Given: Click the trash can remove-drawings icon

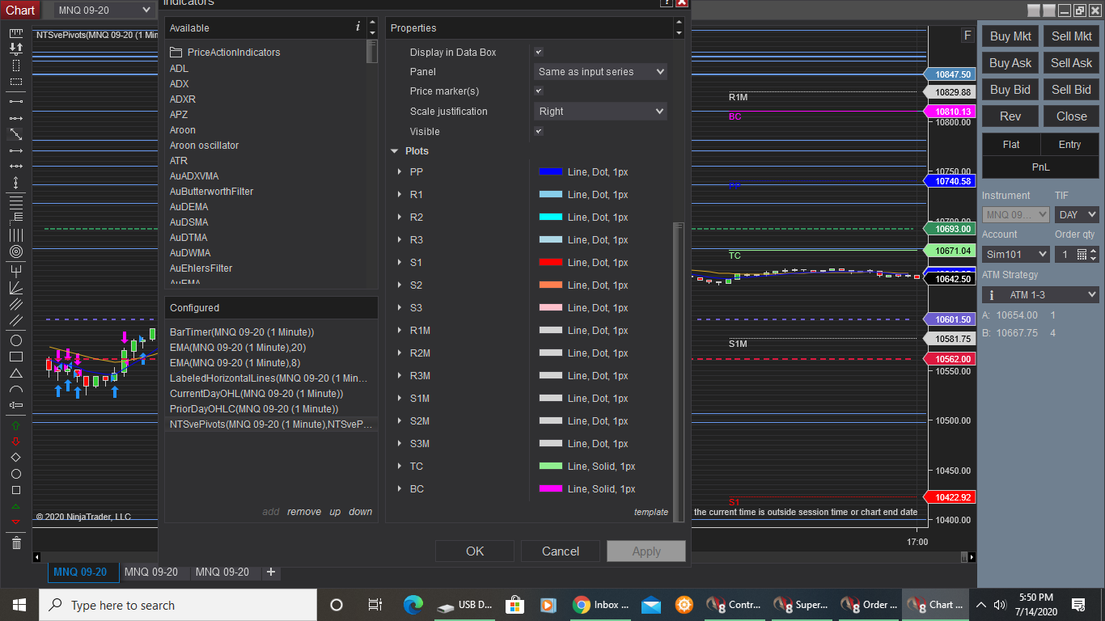Looking at the screenshot, I should tap(16, 543).
